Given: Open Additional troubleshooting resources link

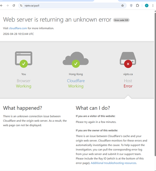Looking at the screenshot, I should tap(114, 163).
